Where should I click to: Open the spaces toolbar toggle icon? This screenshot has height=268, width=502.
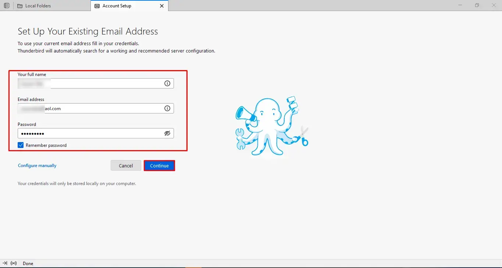(7, 6)
